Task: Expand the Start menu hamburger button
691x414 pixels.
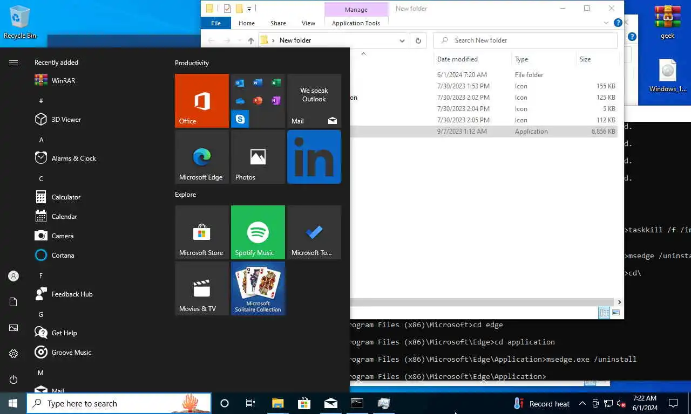Action: [x=13, y=63]
